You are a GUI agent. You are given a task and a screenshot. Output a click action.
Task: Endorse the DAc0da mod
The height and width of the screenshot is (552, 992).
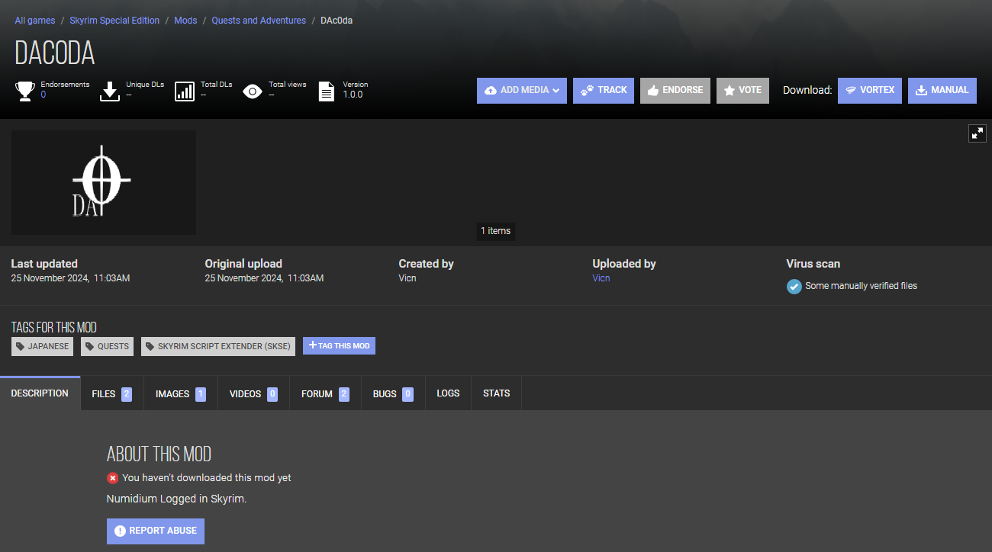pyautogui.click(x=675, y=90)
